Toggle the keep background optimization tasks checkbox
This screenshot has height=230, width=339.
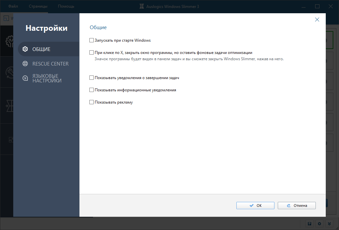tap(91, 52)
